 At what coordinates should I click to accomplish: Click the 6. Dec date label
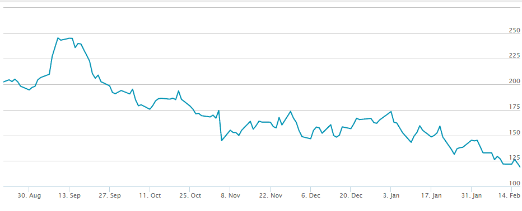pyautogui.click(x=310, y=196)
